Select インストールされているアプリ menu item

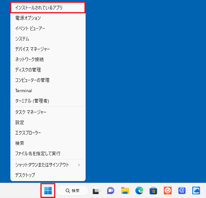click(x=48, y=8)
